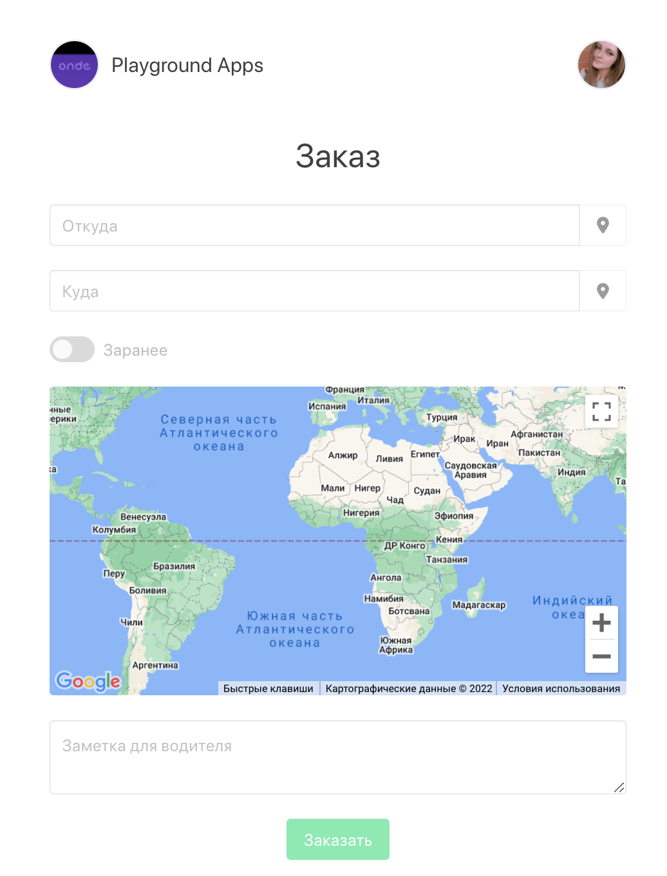
Task: Enable the Заранее toggle switch
Action: click(72, 349)
